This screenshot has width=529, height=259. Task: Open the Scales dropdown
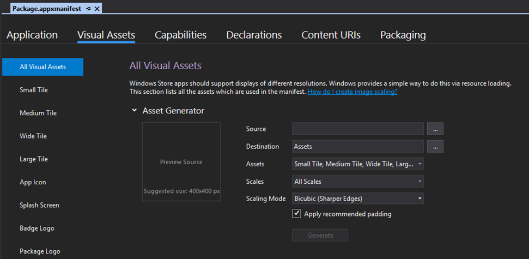[x=358, y=181]
